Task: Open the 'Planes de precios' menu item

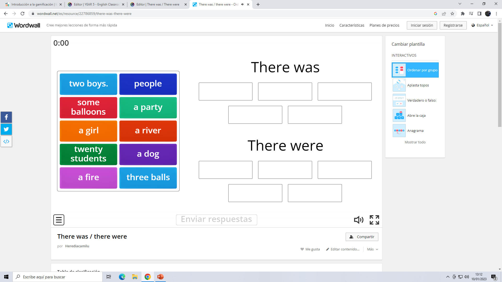Action: pos(384,25)
